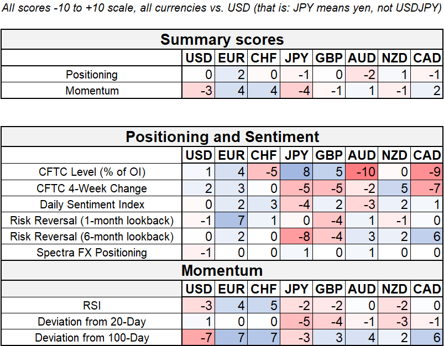
Task: Click the AUD CFTC Level cell showing -10
Action: click(x=362, y=172)
